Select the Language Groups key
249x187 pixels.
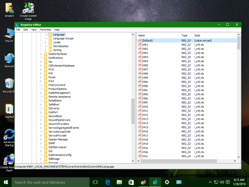(x=63, y=39)
